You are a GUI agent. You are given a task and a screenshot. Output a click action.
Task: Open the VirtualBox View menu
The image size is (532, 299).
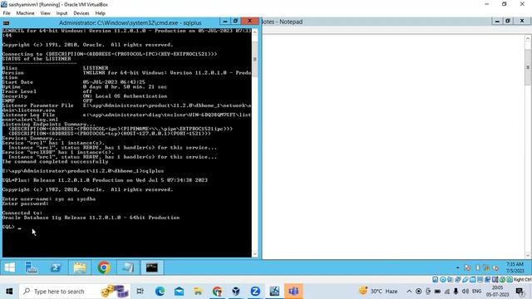[45, 13]
